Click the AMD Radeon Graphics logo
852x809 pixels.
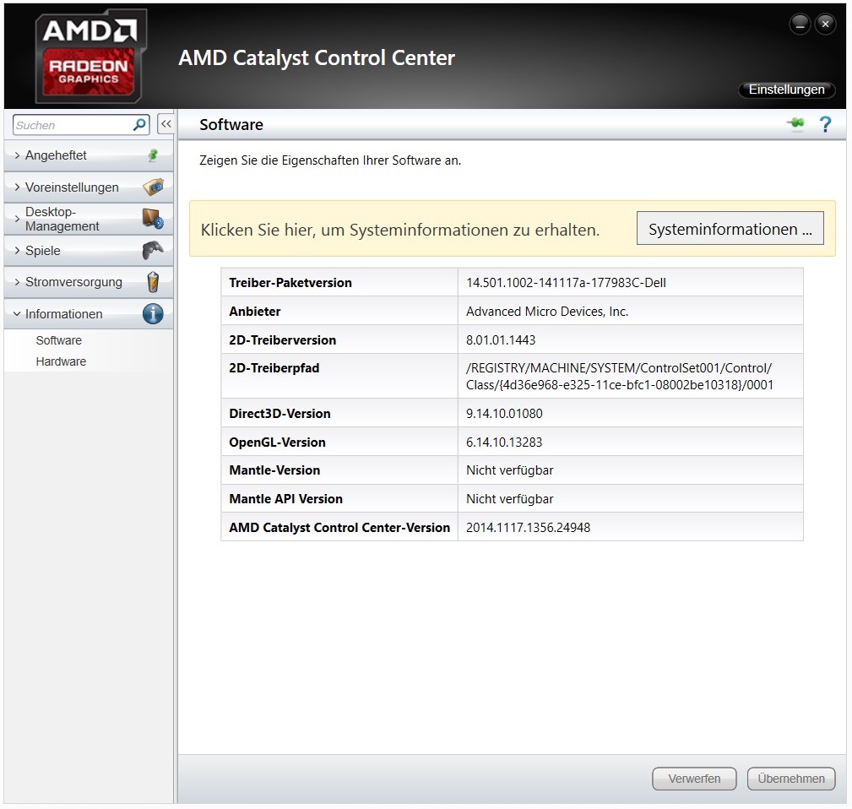click(x=90, y=56)
